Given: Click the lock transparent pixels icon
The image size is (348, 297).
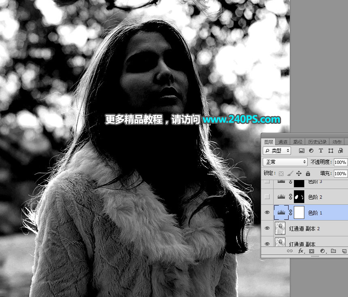Looking at the screenshot, I should pos(281,174).
